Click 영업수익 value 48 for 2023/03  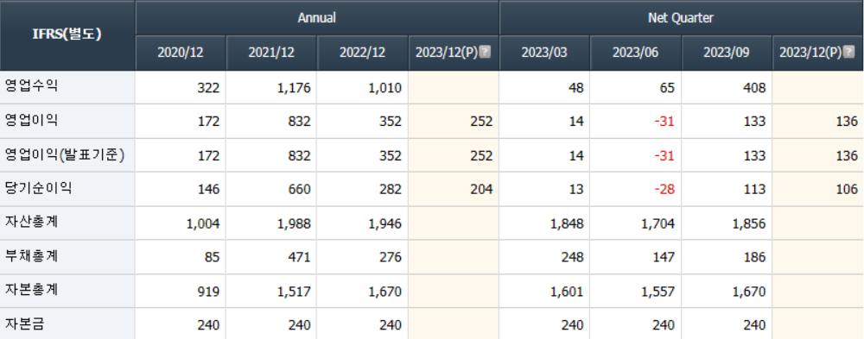[576, 87]
